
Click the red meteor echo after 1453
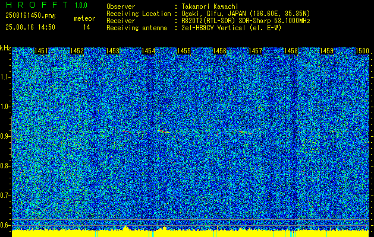127,131
